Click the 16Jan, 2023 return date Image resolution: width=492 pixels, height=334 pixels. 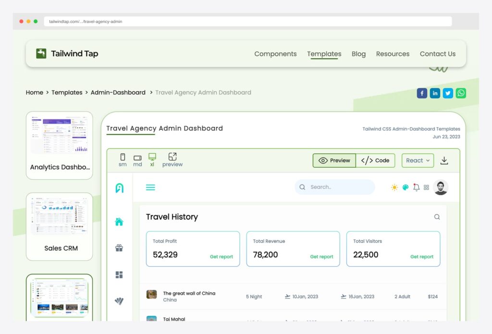361,297
